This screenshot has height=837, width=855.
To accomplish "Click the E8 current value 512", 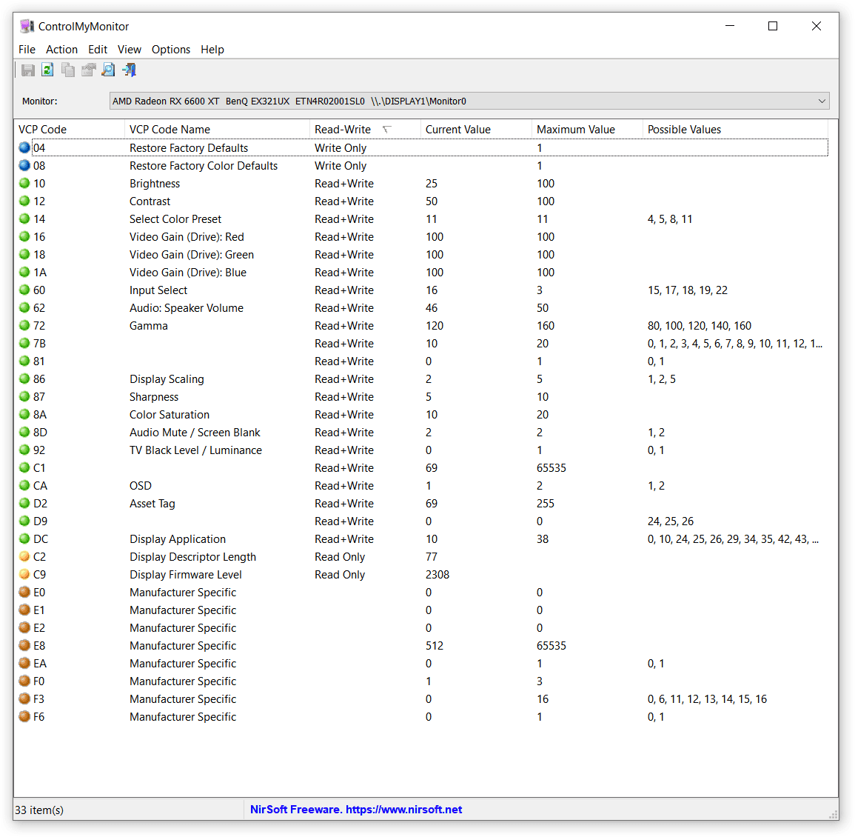I will (435, 645).
